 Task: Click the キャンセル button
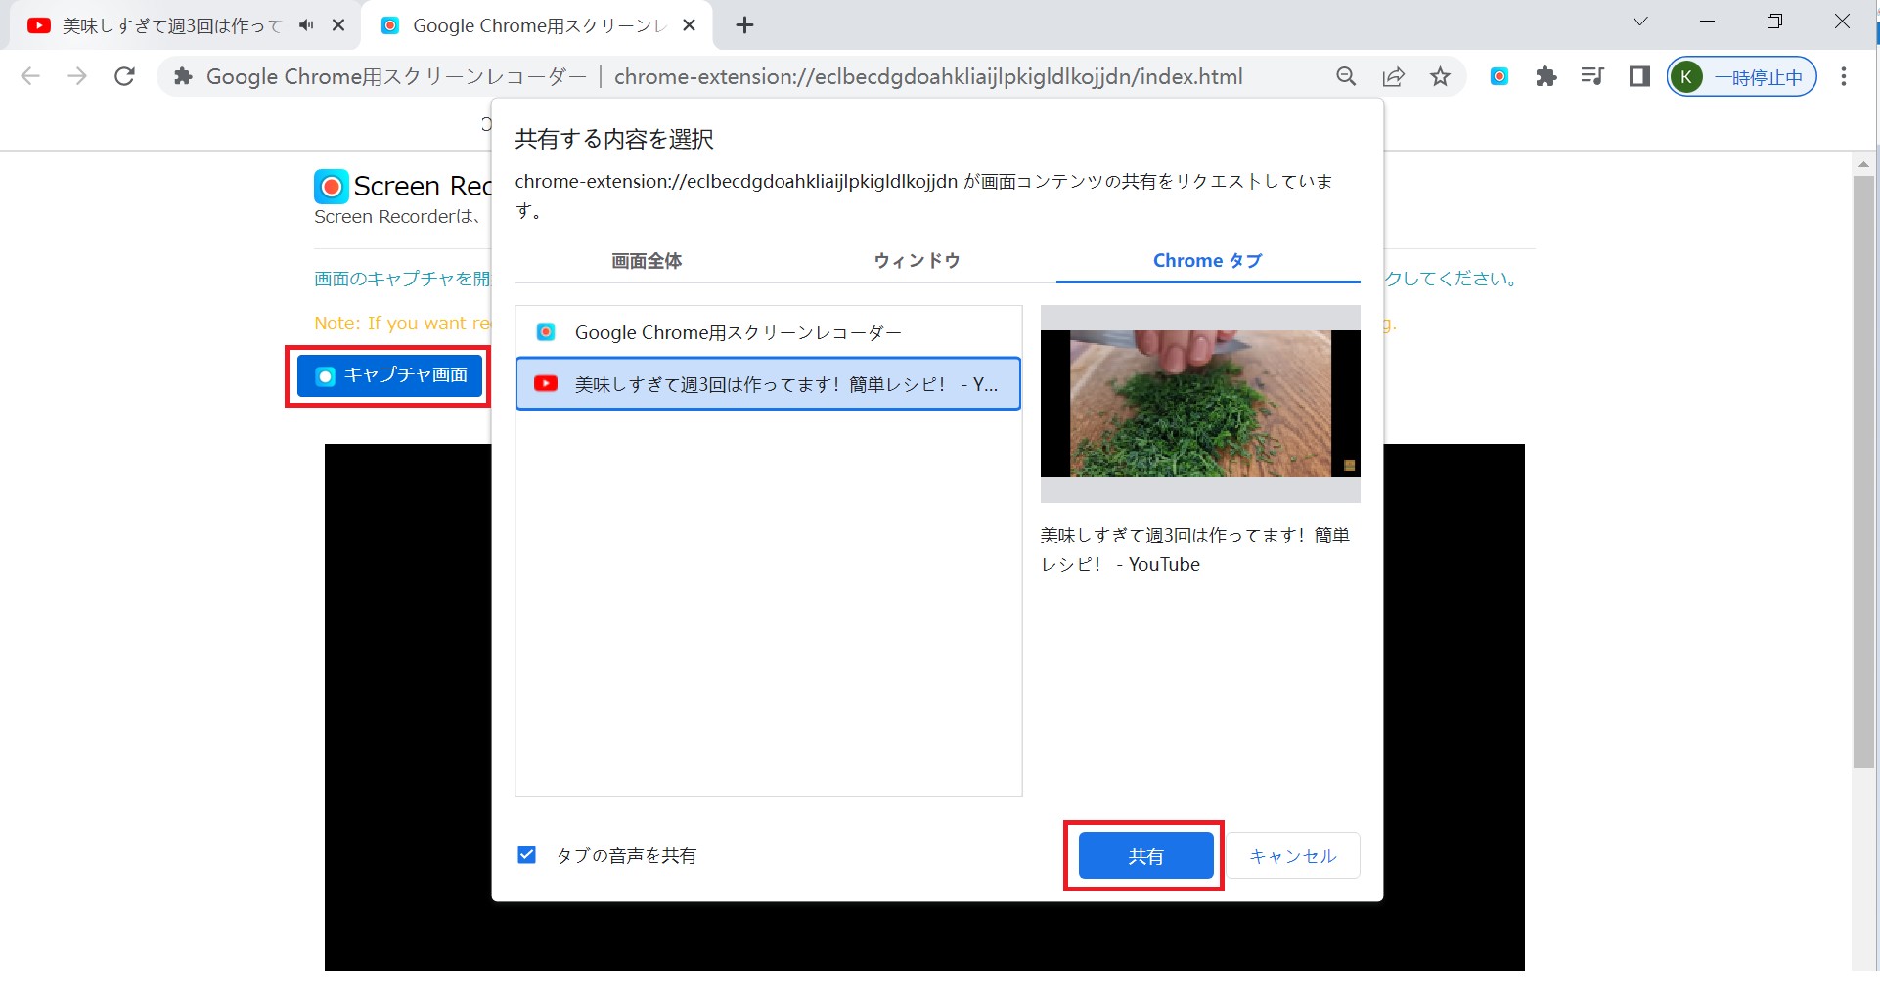click(1292, 856)
